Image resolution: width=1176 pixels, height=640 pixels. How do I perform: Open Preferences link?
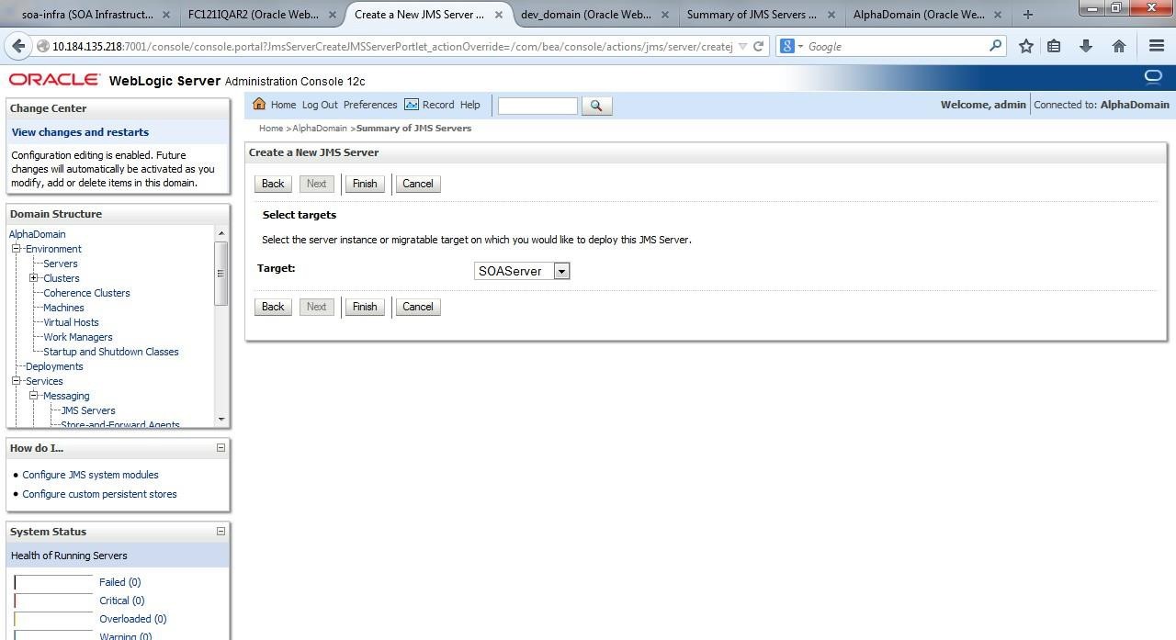[x=370, y=105]
